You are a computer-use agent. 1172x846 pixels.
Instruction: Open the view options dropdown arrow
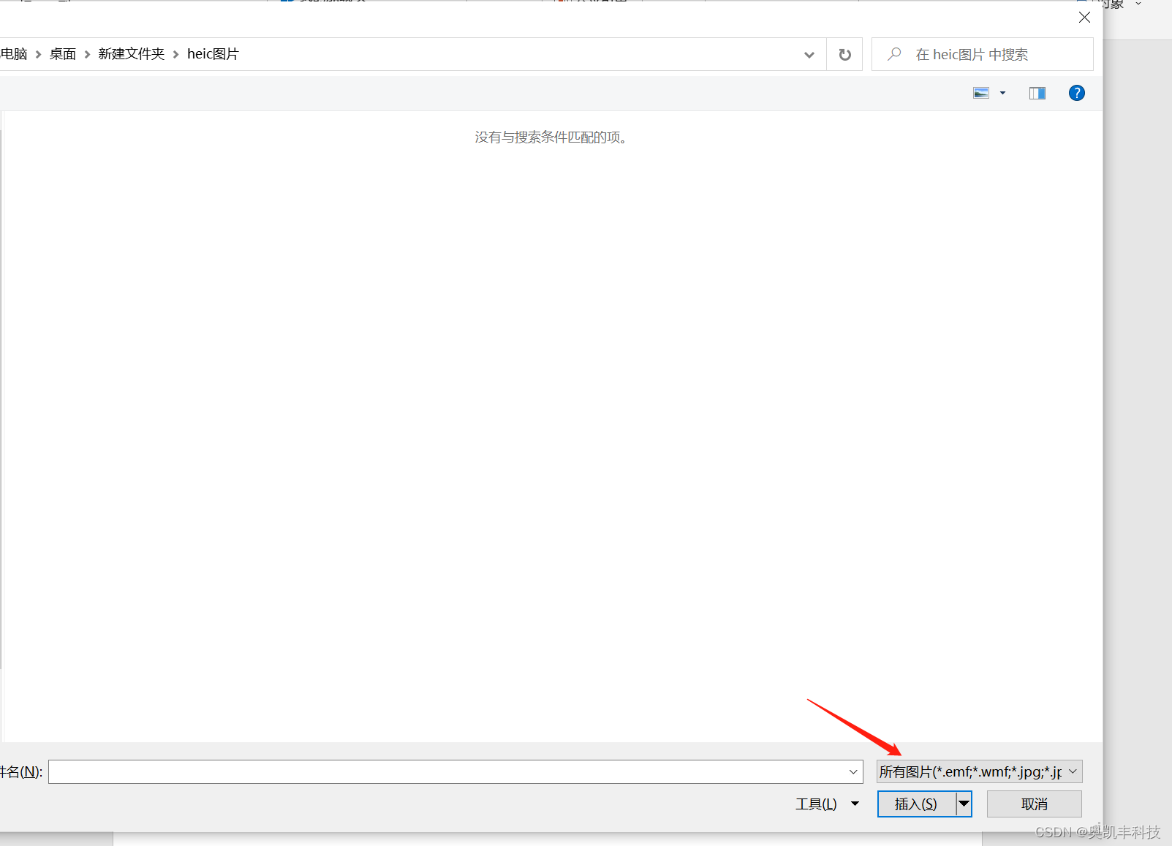coord(1002,93)
